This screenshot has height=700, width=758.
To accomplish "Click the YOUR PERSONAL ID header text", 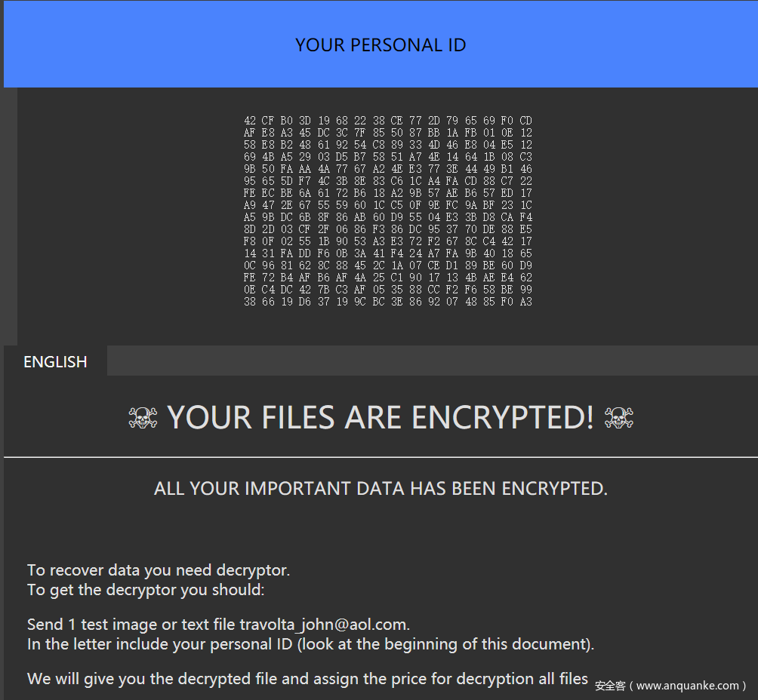I will (381, 45).
